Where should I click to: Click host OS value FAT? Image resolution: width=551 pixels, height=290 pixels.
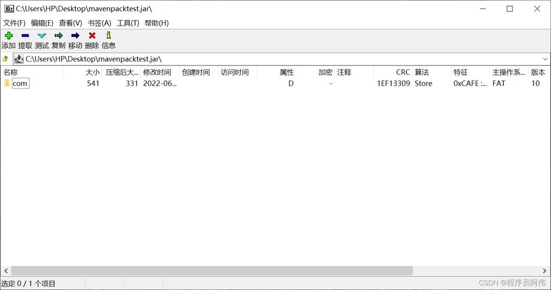(x=499, y=84)
